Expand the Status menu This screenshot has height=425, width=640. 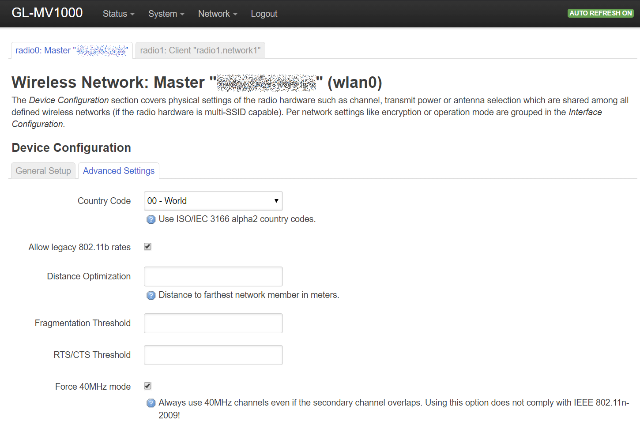[x=118, y=14]
